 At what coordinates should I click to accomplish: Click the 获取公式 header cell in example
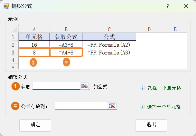[x=66, y=37]
